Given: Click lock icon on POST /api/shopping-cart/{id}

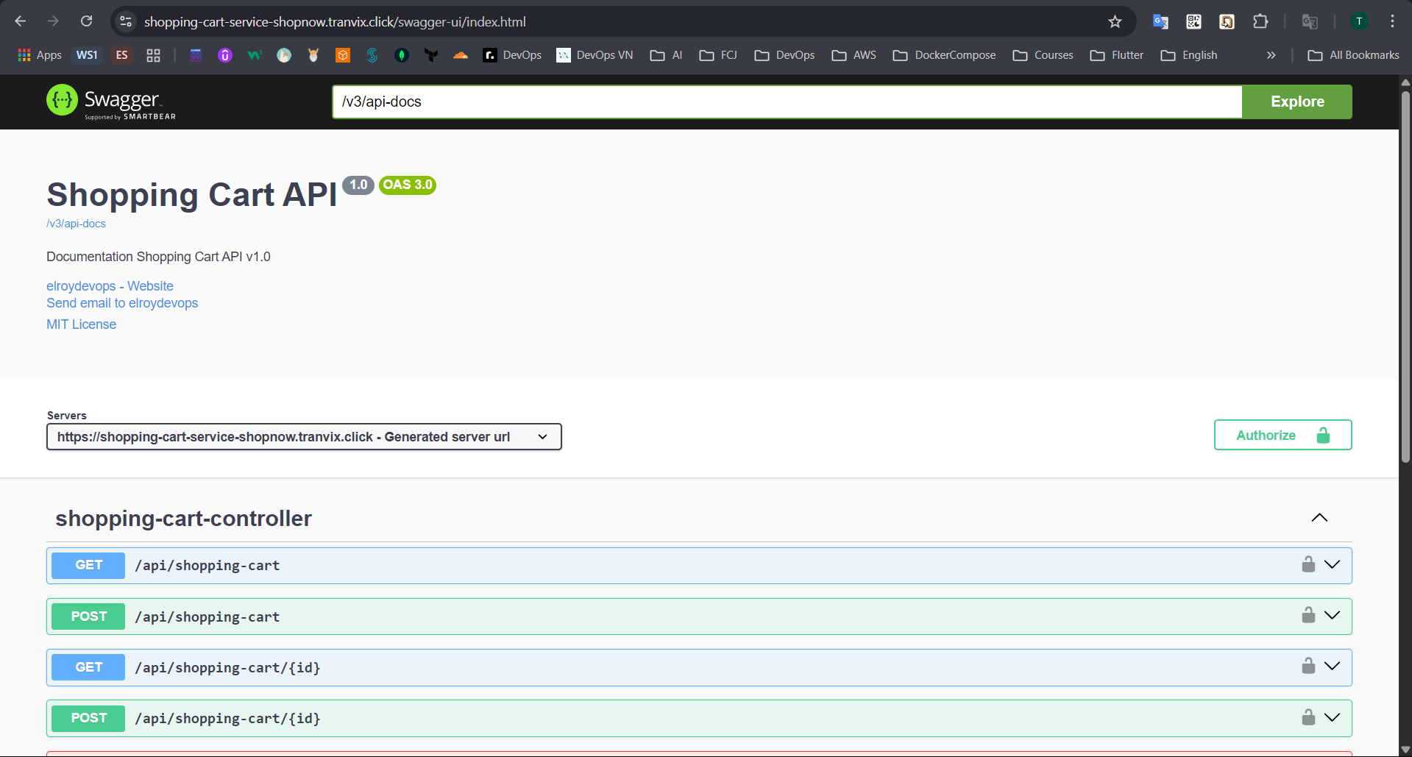Looking at the screenshot, I should pos(1308,717).
